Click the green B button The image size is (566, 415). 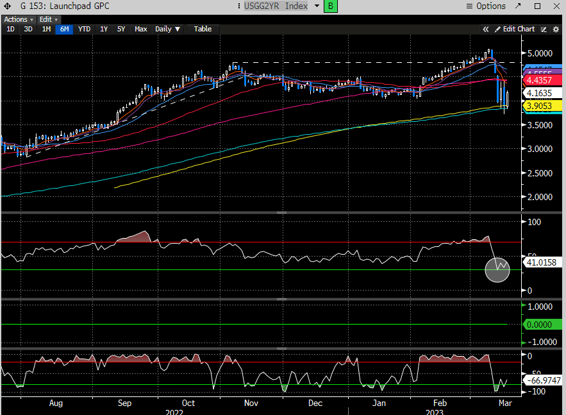click(x=330, y=6)
